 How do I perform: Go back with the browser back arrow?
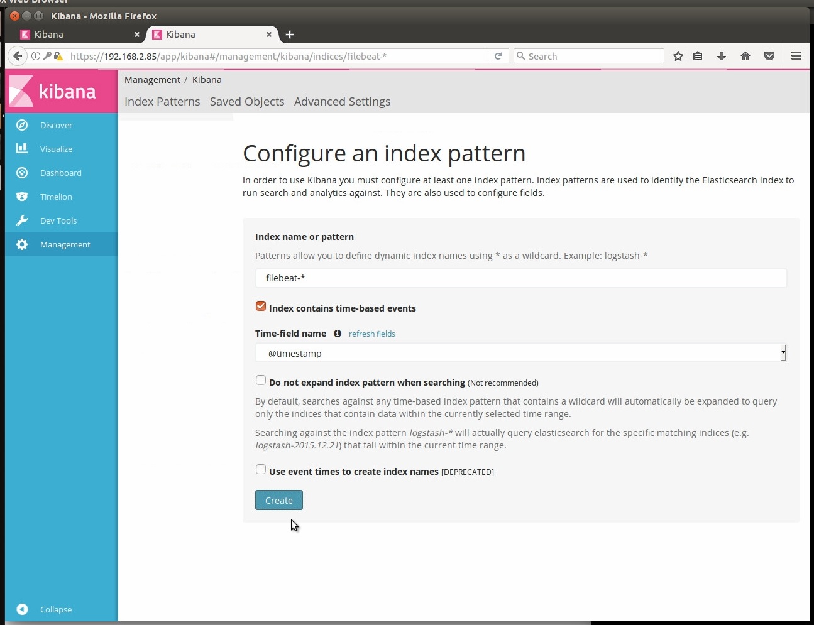coord(18,56)
